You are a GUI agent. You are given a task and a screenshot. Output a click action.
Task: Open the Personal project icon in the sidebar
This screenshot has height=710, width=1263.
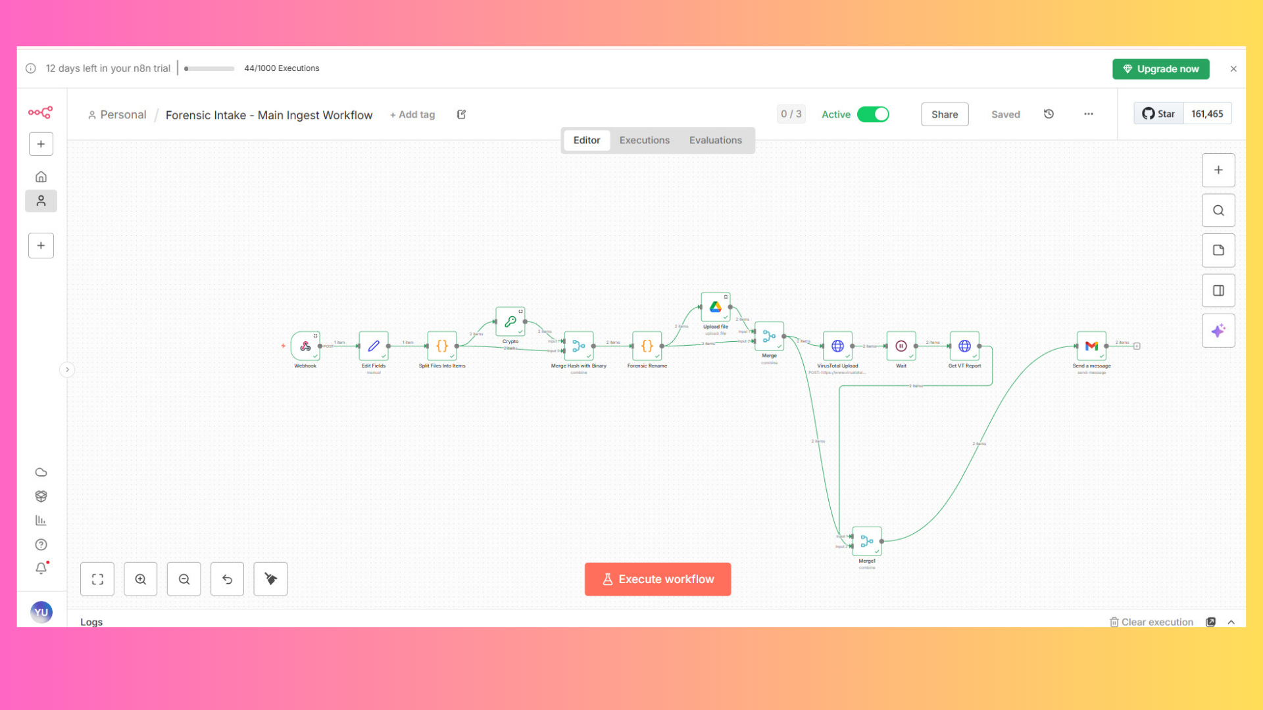click(41, 201)
